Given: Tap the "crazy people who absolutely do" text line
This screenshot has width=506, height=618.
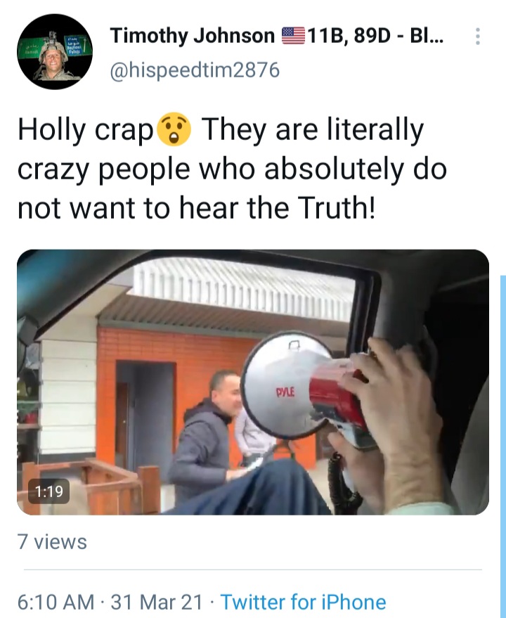Looking at the screenshot, I should tap(232, 169).
